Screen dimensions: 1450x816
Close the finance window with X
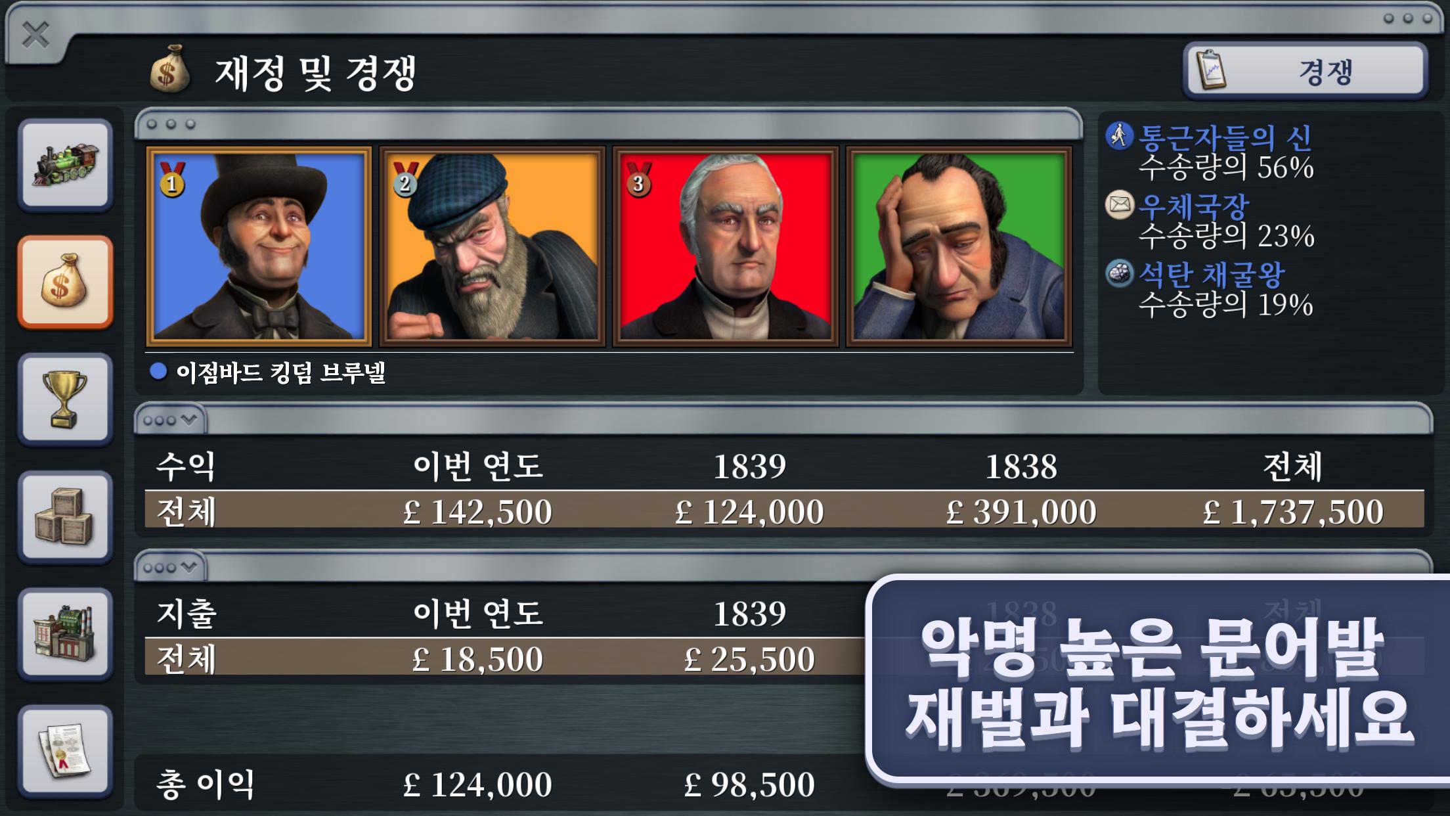point(35,34)
